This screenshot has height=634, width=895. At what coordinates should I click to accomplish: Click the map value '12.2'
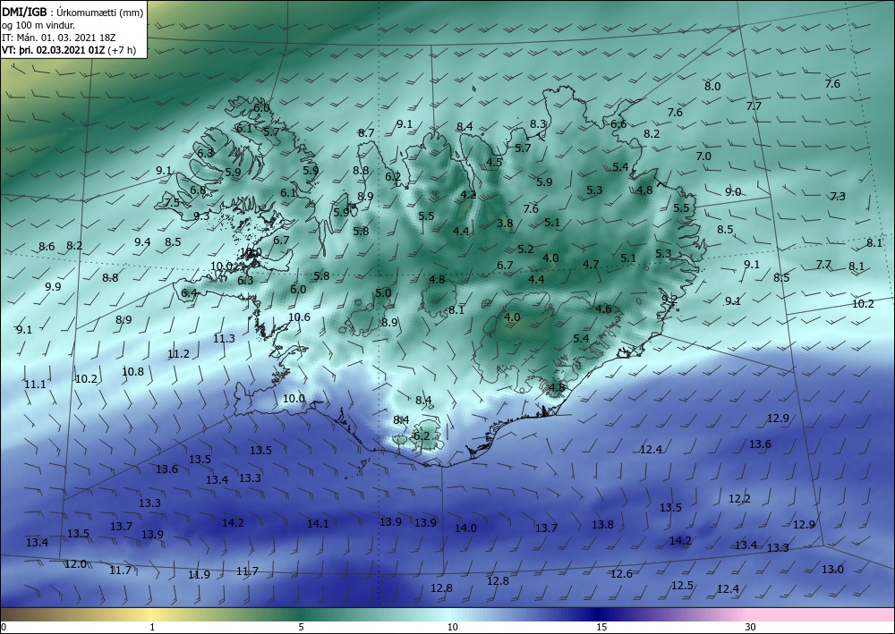pyautogui.click(x=739, y=499)
